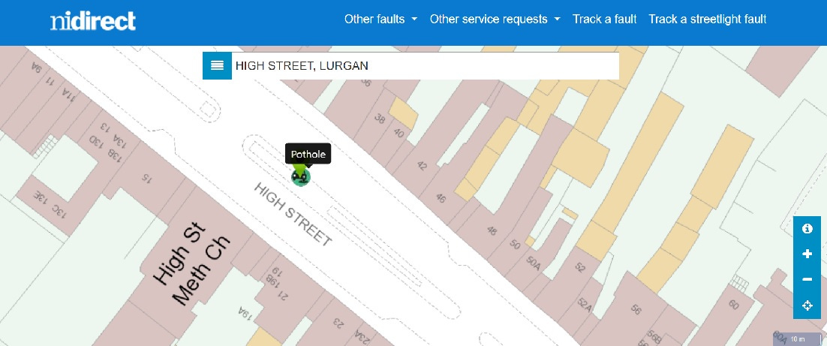Image resolution: width=827 pixels, height=346 pixels.
Task: Open the map information button
Action: click(x=807, y=229)
